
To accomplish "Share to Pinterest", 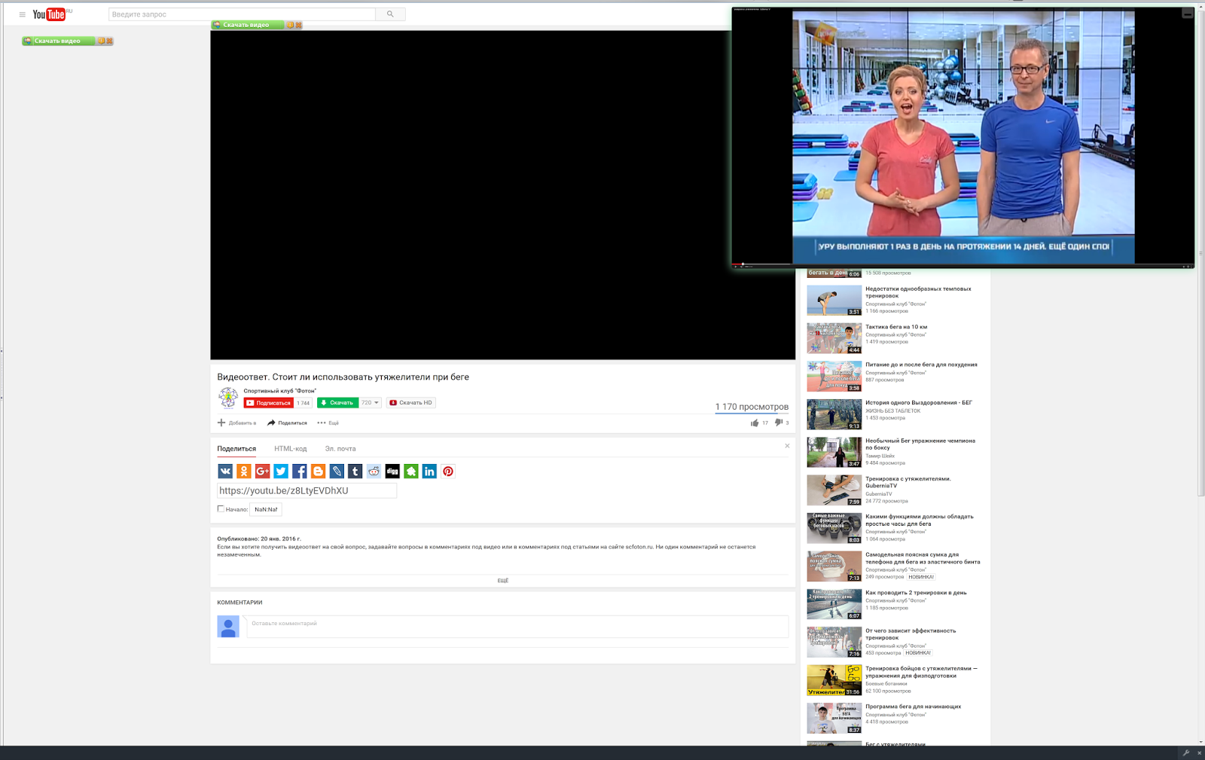I will point(448,472).
